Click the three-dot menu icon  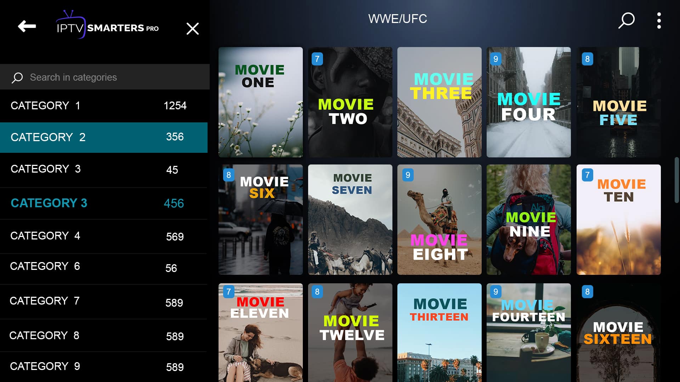coord(659,19)
